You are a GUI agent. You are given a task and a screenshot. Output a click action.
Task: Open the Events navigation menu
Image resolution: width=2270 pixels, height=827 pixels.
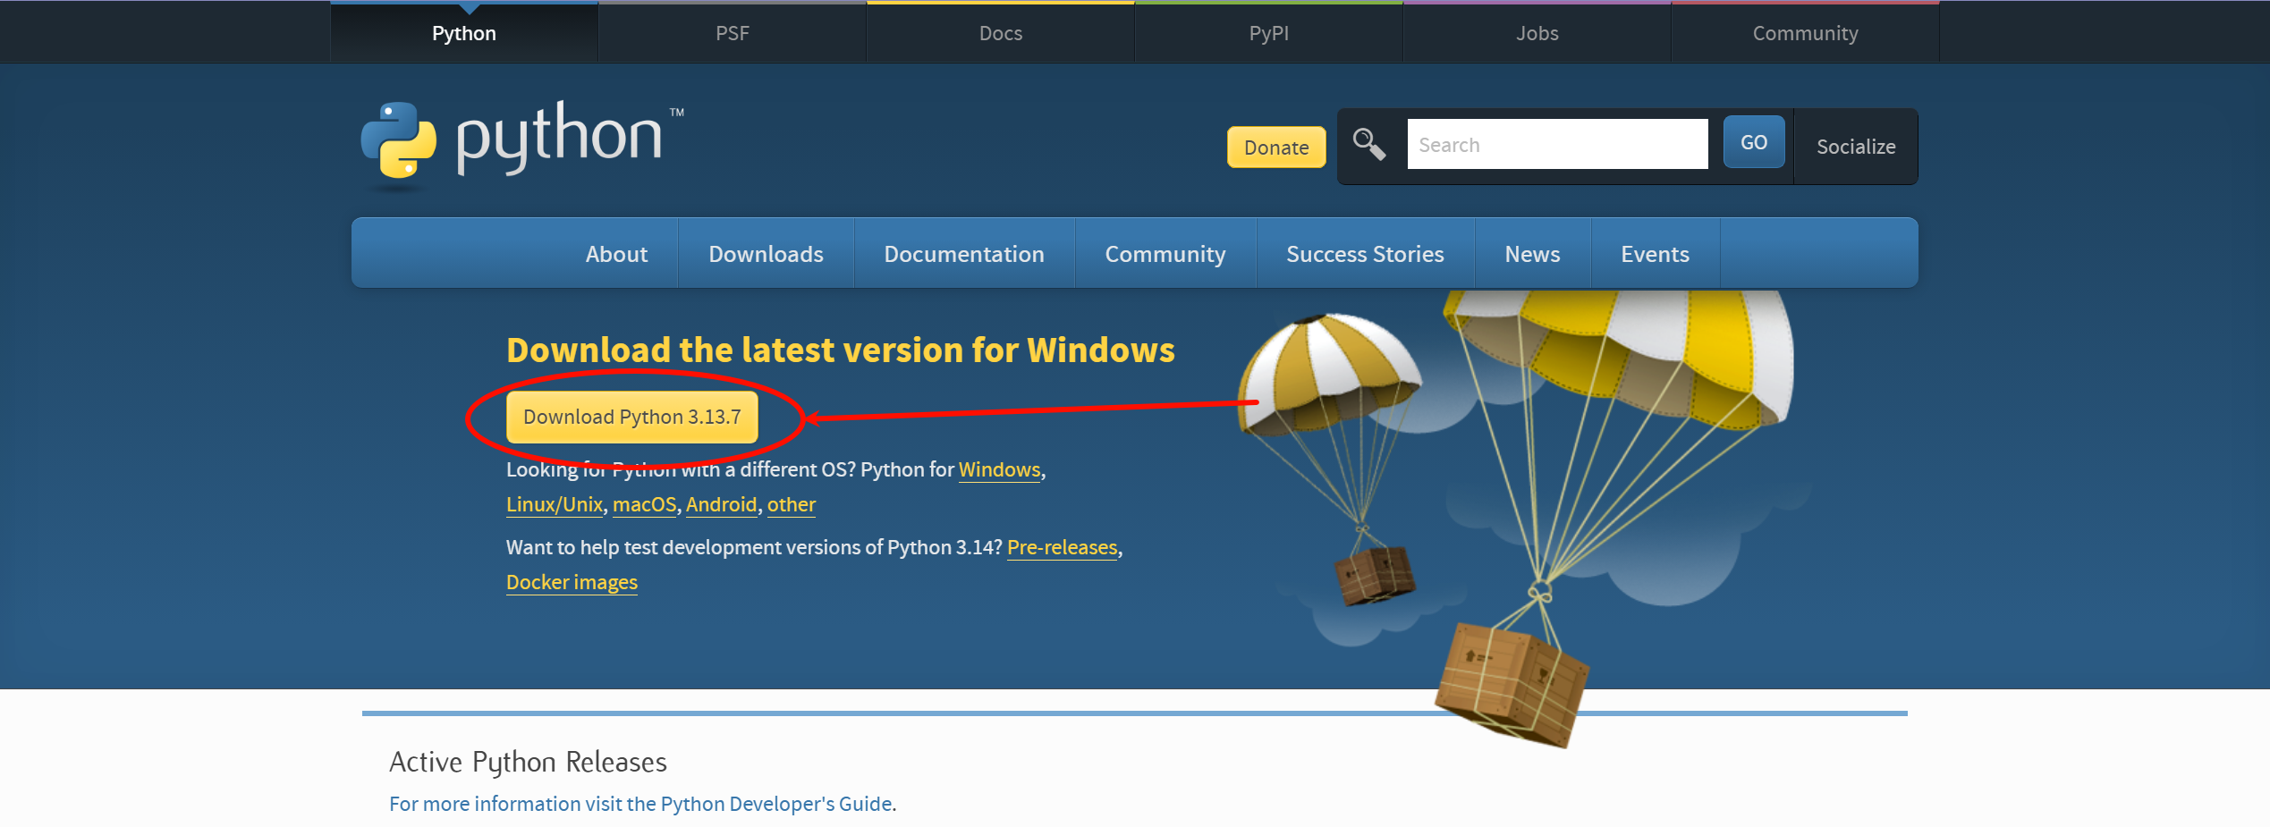1655,254
